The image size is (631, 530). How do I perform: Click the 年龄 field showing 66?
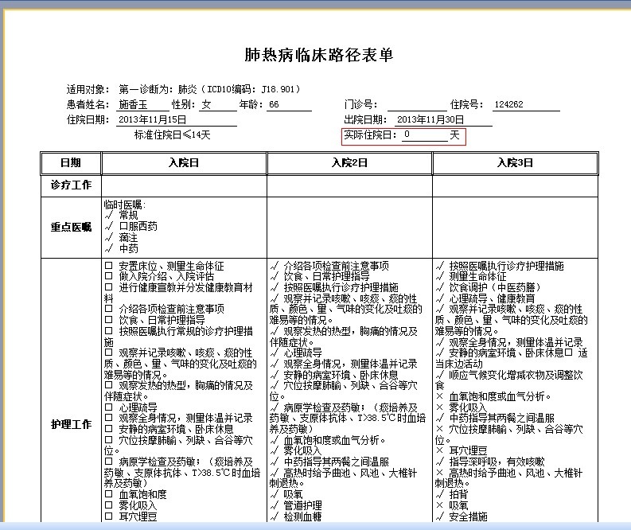[x=289, y=105]
